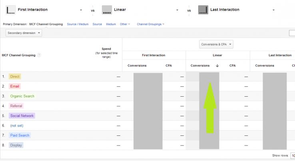This screenshot has height=161, width=295.
Task: Click the Show rows selector
Action: coord(292,156)
